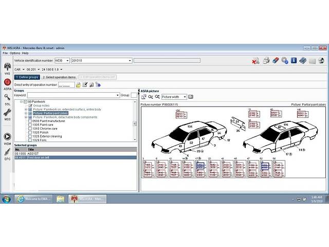
Task: Click the search globe icon in the top toolbar
Action: [x=285, y=61]
